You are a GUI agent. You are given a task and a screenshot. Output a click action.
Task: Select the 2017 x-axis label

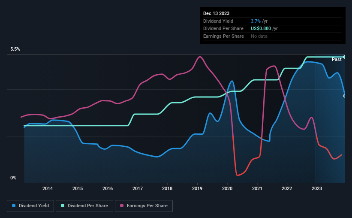137,188
